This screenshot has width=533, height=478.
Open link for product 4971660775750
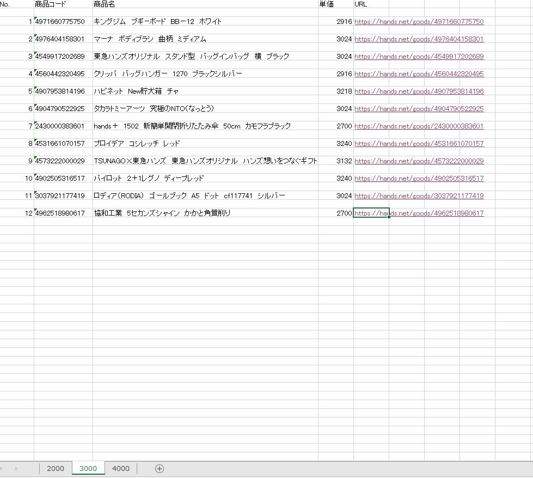click(419, 21)
